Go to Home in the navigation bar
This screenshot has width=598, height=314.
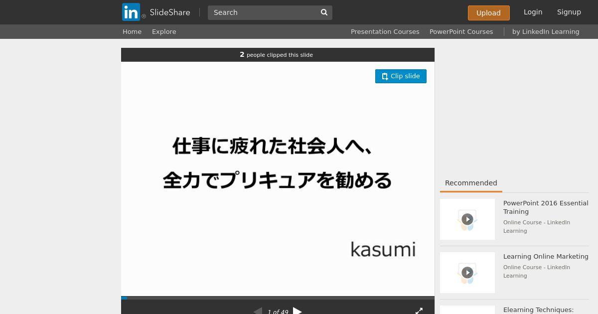pyautogui.click(x=132, y=31)
